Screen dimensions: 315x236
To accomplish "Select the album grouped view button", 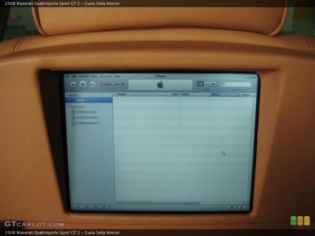I will pyautogui.click(x=207, y=84).
